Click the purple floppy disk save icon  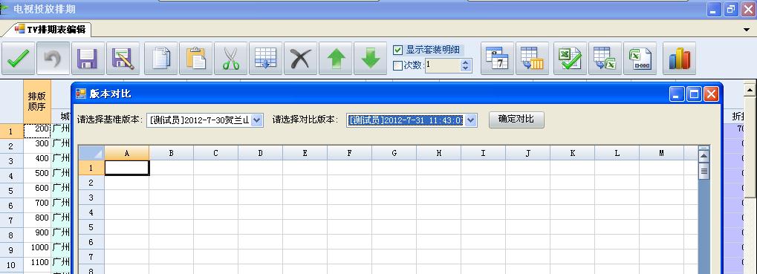click(88, 59)
